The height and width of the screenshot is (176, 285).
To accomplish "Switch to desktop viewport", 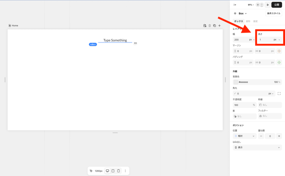I will tap(107, 171).
